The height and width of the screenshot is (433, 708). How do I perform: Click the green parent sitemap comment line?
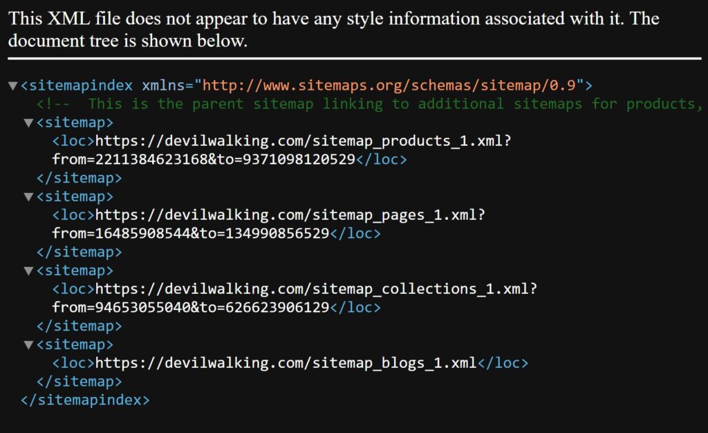369,104
